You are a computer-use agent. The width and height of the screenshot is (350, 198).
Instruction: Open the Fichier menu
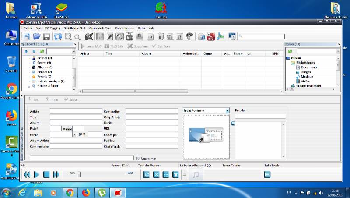click(x=28, y=28)
